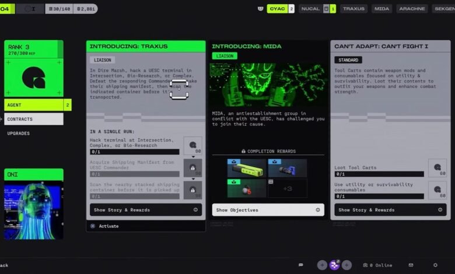This screenshot has width=455, height=274.
Task: Open the settings gear in bottom bar
Action: pyautogui.click(x=435, y=265)
